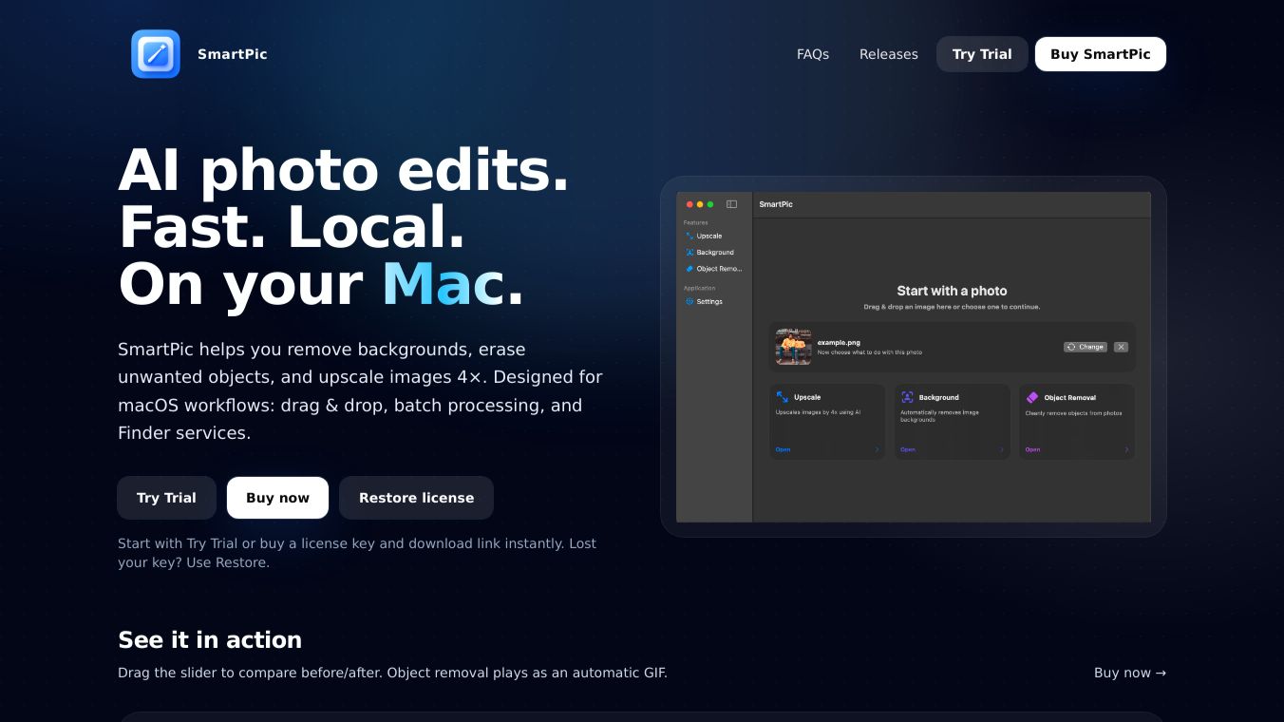
Task: Follow the "Buy now →" link near See it in action
Action: 1130,673
